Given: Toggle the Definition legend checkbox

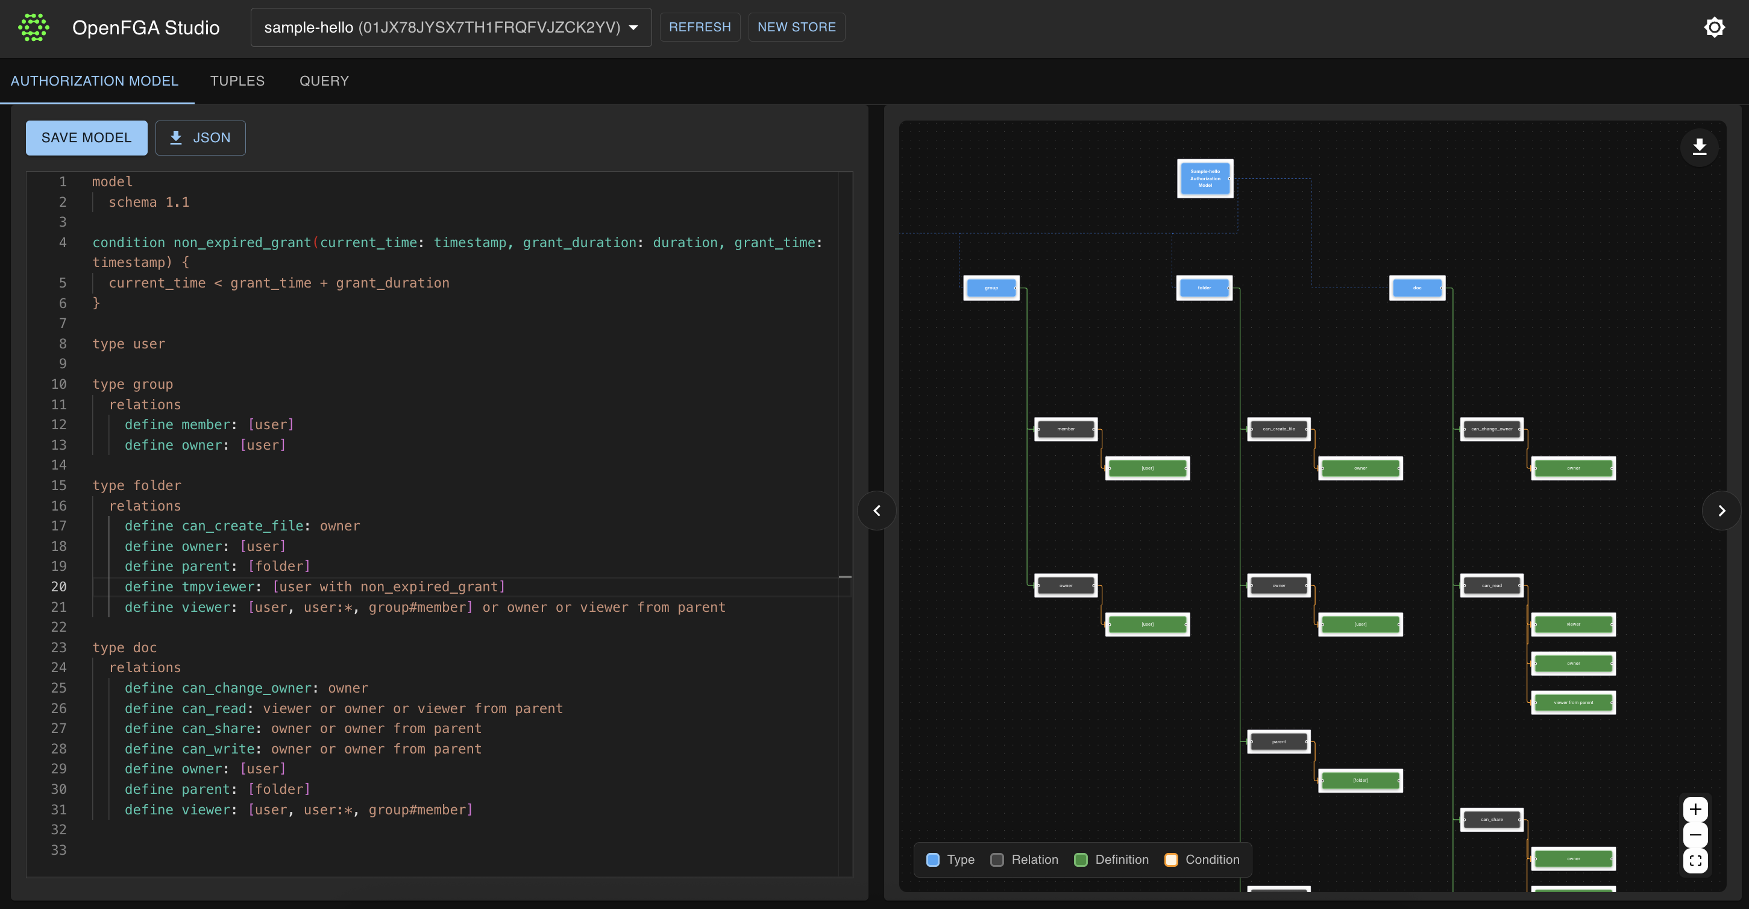Looking at the screenshot, I should [x=1081, y=860].
